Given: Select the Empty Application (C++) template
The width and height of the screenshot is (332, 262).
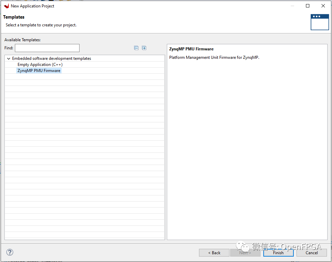Looking at the screenshot, I should coord(40,65).
